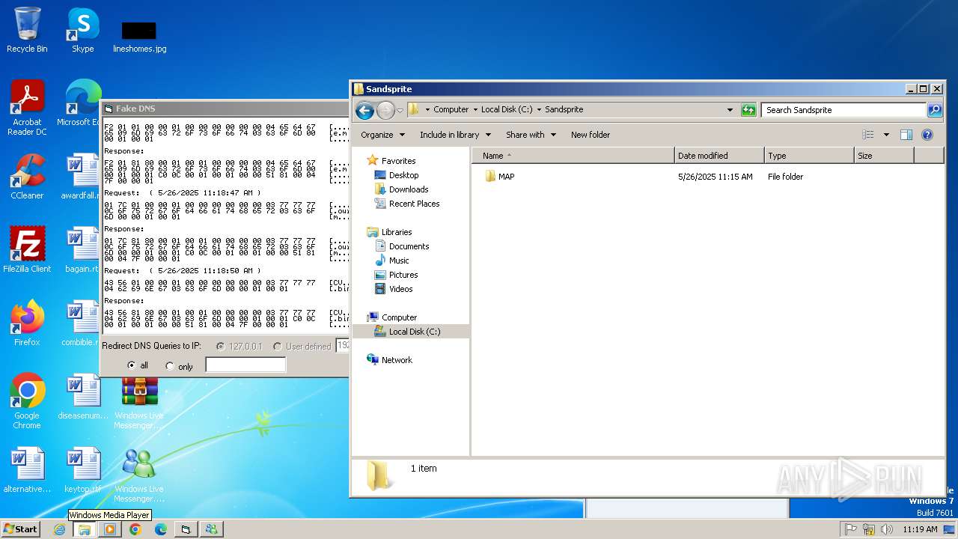Open Acrobat Reader DC shortcut
Screen dimensions: 958x539
coord(27,108)
